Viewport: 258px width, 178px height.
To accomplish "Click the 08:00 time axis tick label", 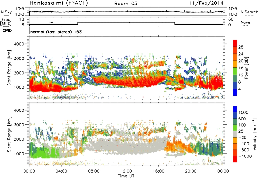I will (x=94, y=171).
